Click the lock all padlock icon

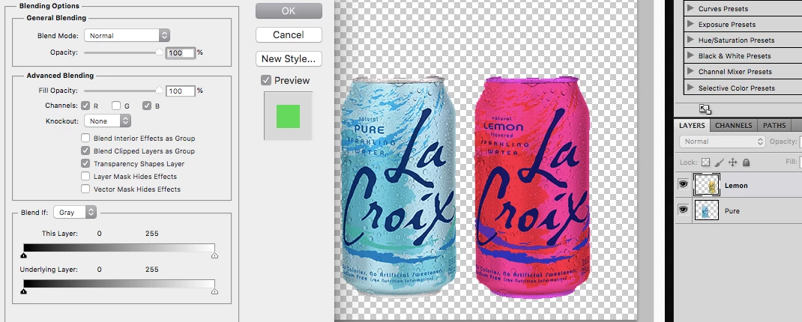tap(746, 162)
